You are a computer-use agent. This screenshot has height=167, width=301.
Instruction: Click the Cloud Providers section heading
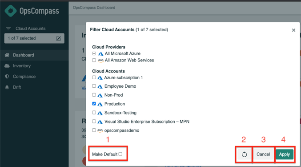(108, 47)
